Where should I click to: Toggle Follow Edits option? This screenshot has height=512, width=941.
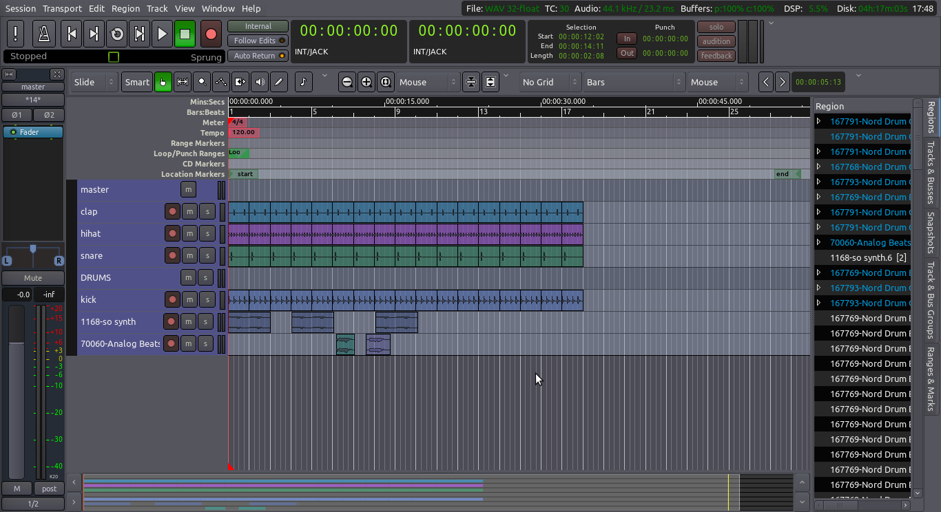coord(258,41)
